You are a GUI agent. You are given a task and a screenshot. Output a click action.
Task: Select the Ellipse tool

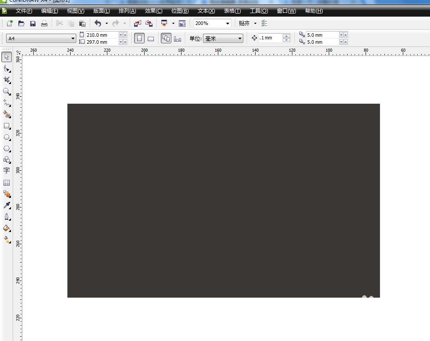click(x=7, y=137)
